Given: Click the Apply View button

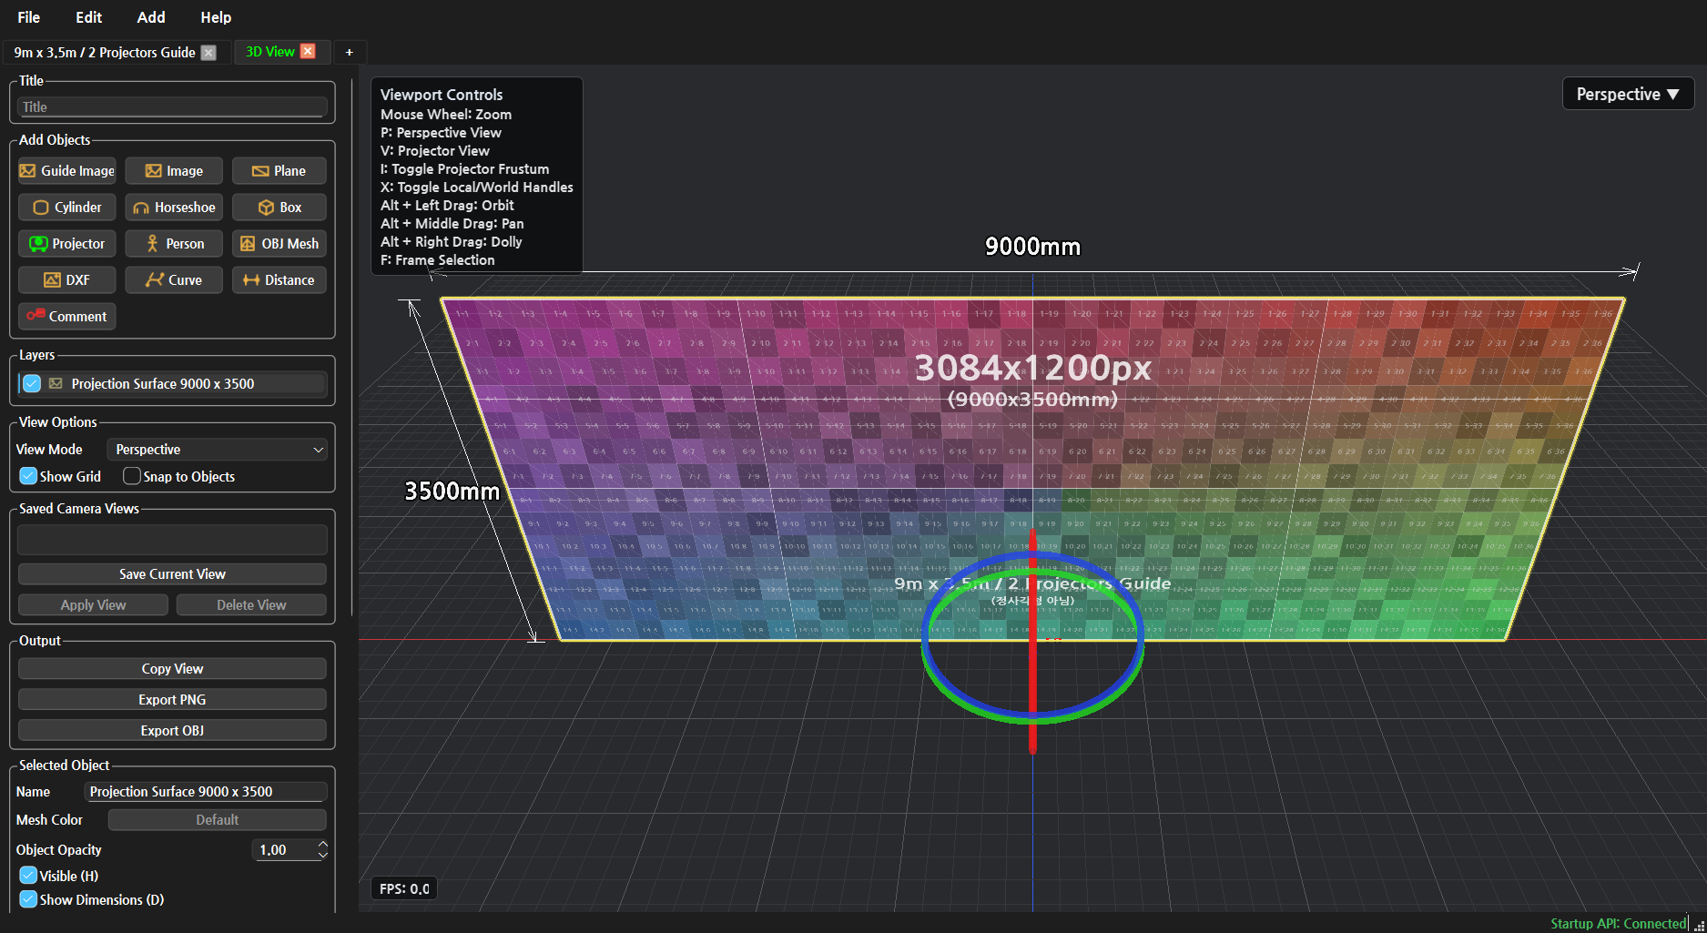Looking at the screenshot, I should (93, 605).
